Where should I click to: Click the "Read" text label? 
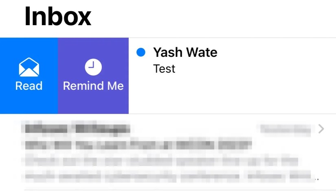(x=29, y=86)
